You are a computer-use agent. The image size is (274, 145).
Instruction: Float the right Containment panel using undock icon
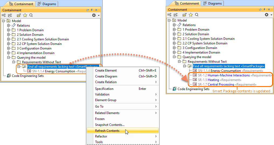(x=253, y=10)
